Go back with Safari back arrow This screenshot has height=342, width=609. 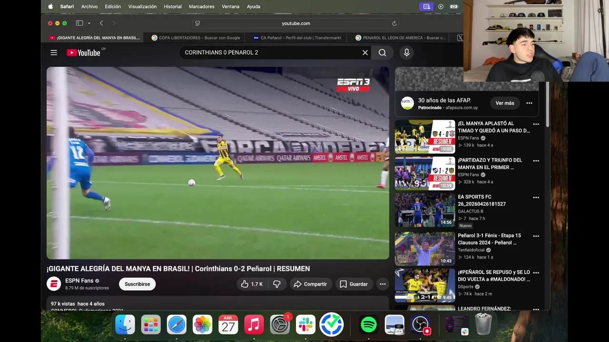[101, 23]
